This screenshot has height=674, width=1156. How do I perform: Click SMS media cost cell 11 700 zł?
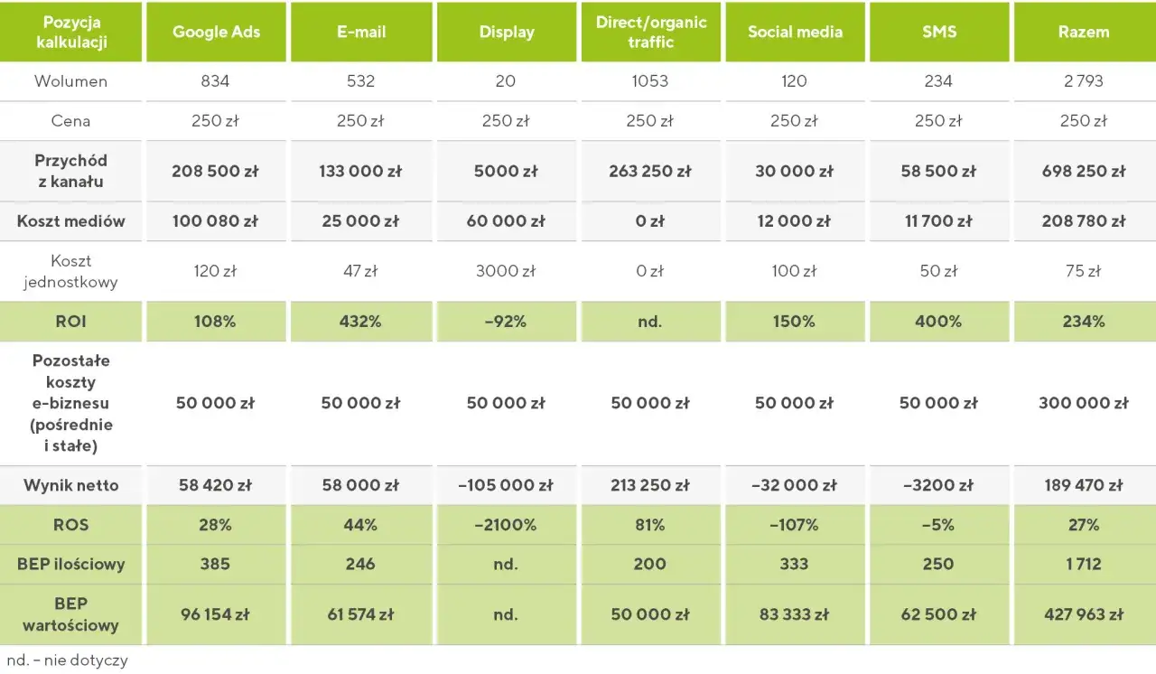tap(938, 221)
